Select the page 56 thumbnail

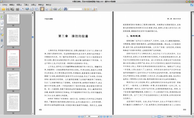pos(13,37)
